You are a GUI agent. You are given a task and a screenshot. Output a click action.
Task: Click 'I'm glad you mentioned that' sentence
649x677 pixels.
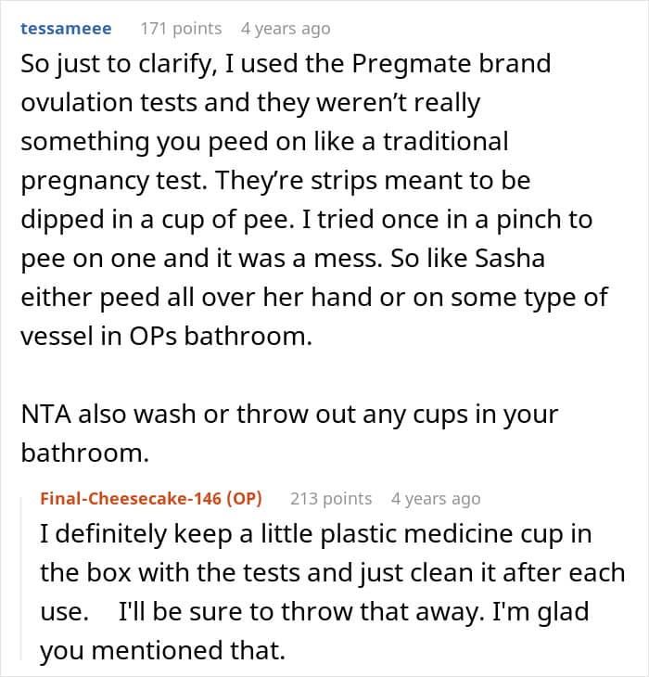point(527,612)
